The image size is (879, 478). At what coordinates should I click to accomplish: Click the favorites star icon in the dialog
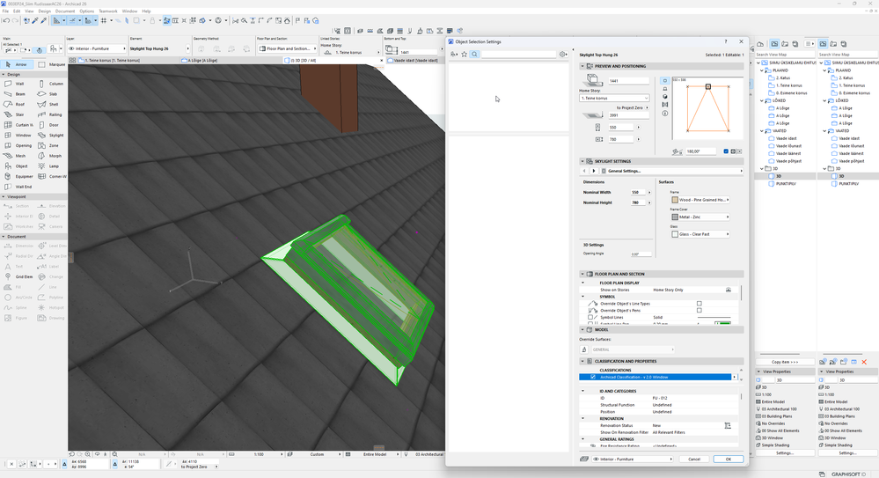click(465, 55)
